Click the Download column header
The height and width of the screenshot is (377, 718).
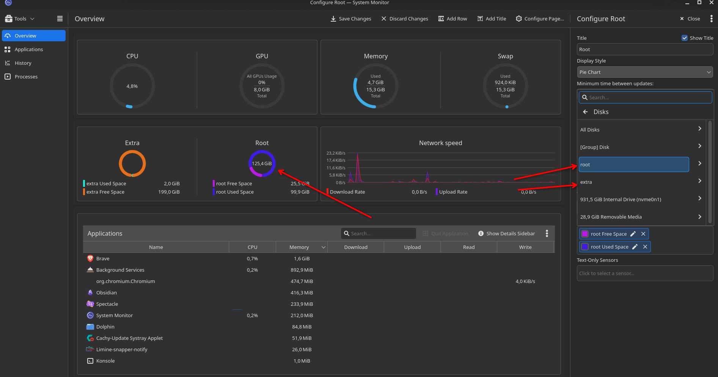pos(356,247)
